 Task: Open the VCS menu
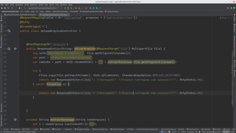click(57, 5)
